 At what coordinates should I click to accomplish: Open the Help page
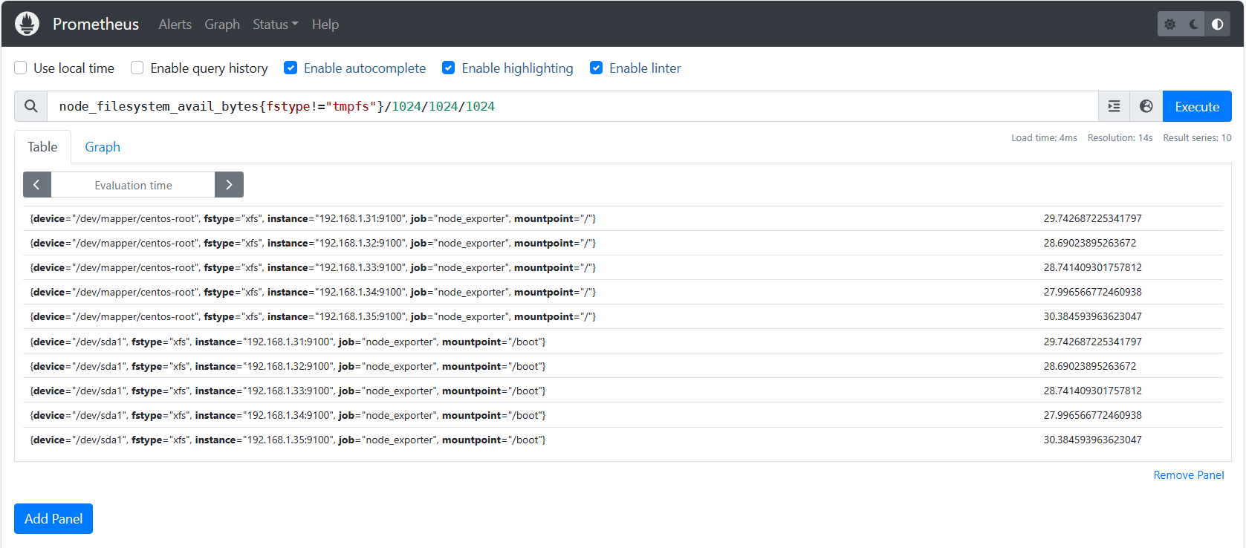point(325,25)
